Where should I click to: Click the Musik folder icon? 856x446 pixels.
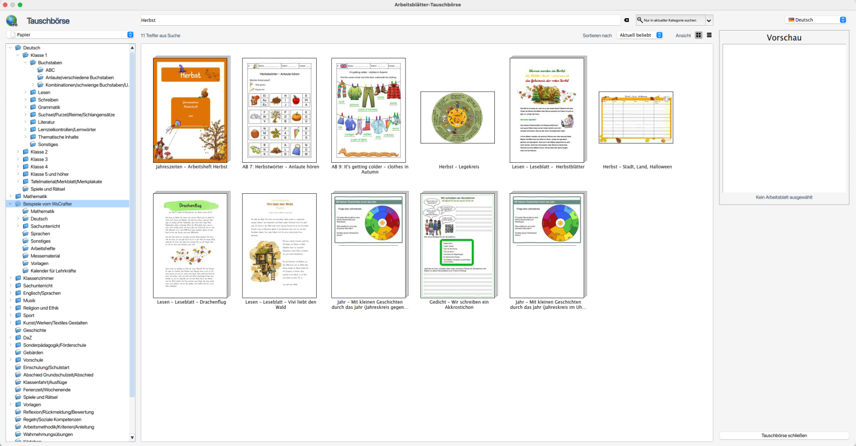pyautogui.click(x=18, y=301)
